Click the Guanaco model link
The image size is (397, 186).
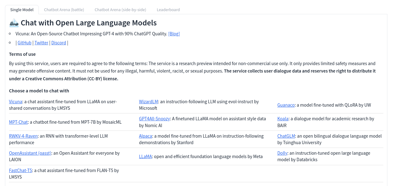(286, 105)
